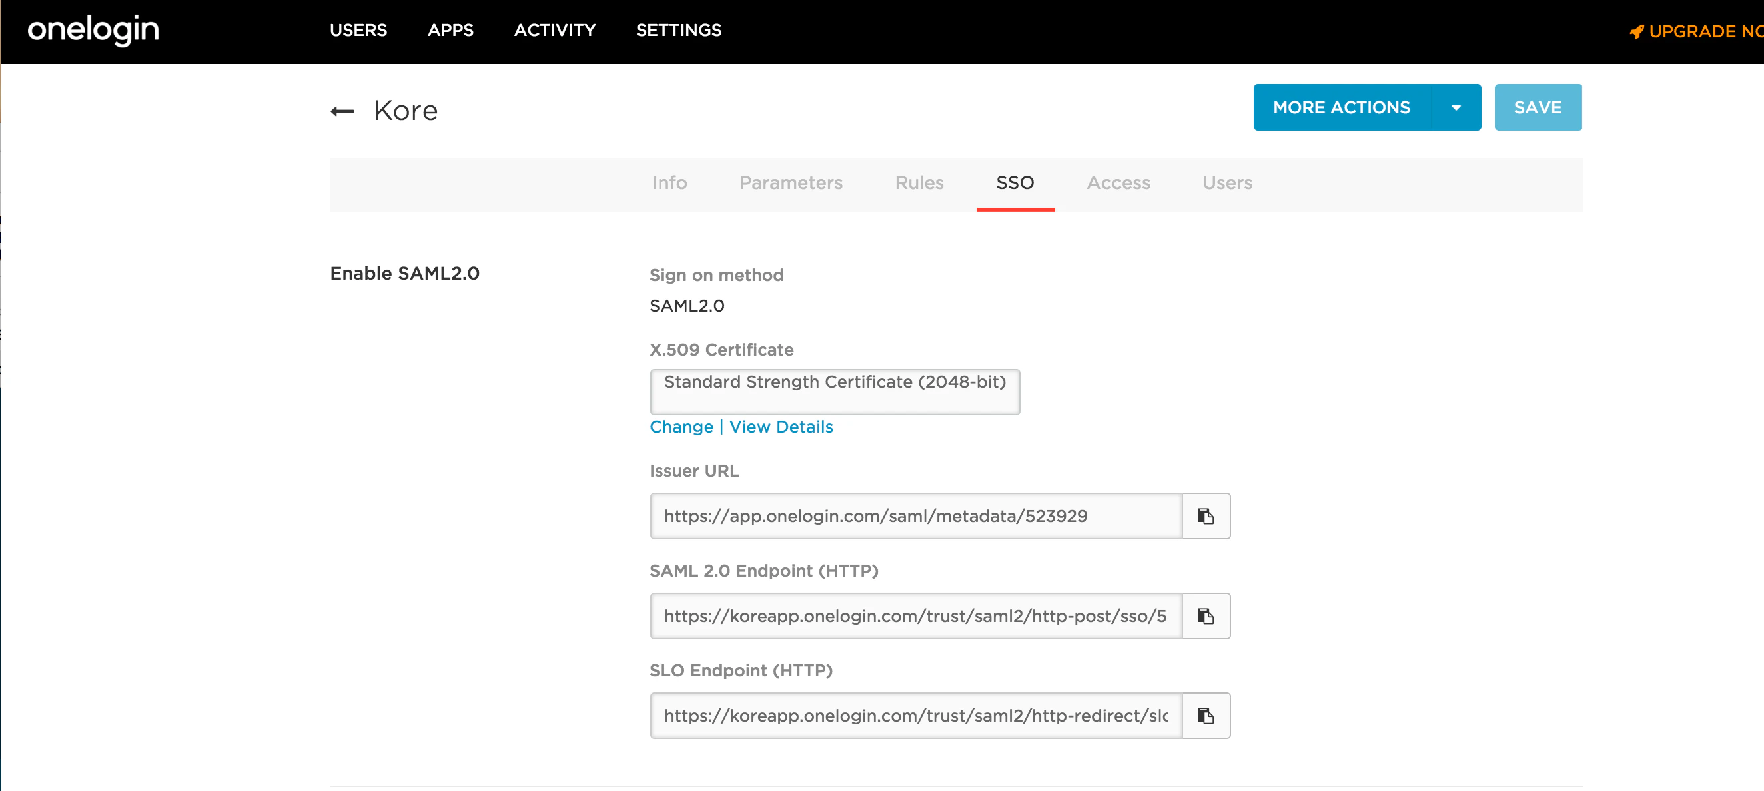Go back using the left arrow
Image resolution: width=1764 pixels, height=791 pixels.
(342, 111)
